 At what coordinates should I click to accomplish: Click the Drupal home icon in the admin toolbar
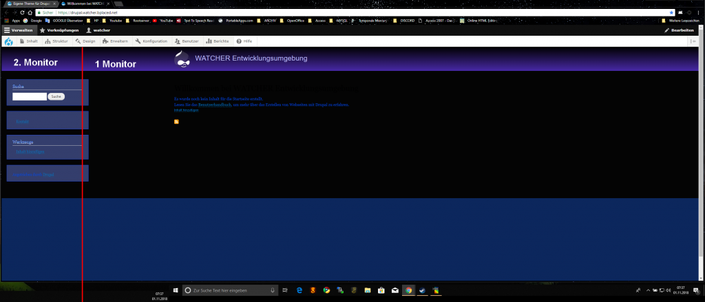[8, 41]
